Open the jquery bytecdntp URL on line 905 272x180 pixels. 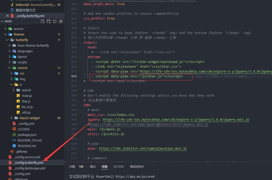tap(176, 120)
